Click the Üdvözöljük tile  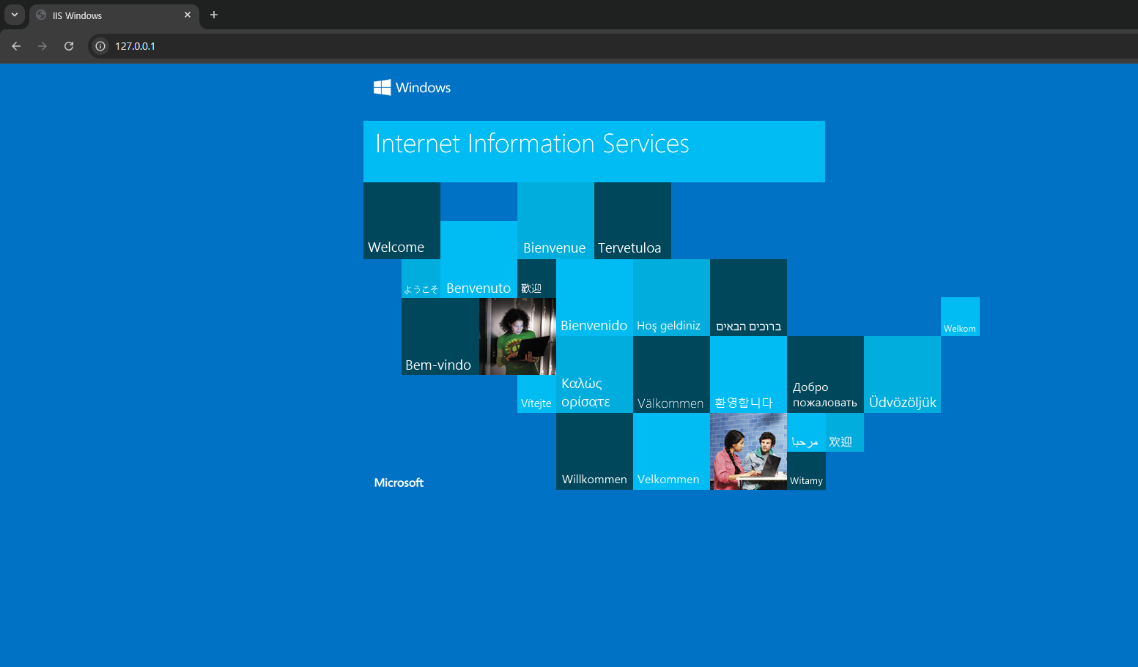(x=902, y=374)
